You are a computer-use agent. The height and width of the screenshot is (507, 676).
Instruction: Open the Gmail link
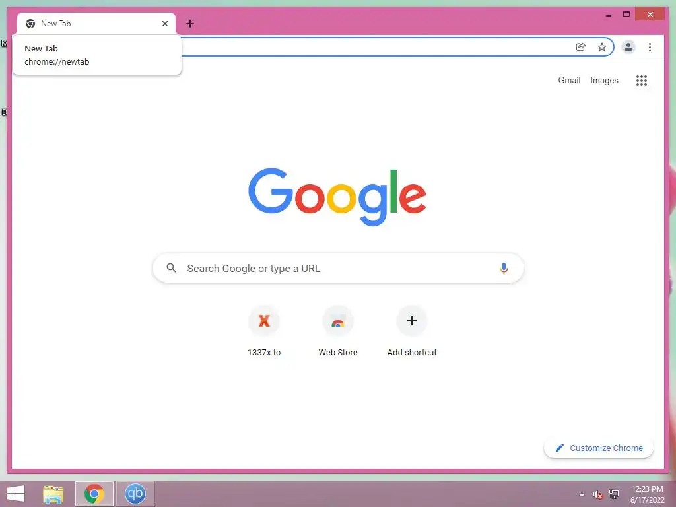[569, 80]
